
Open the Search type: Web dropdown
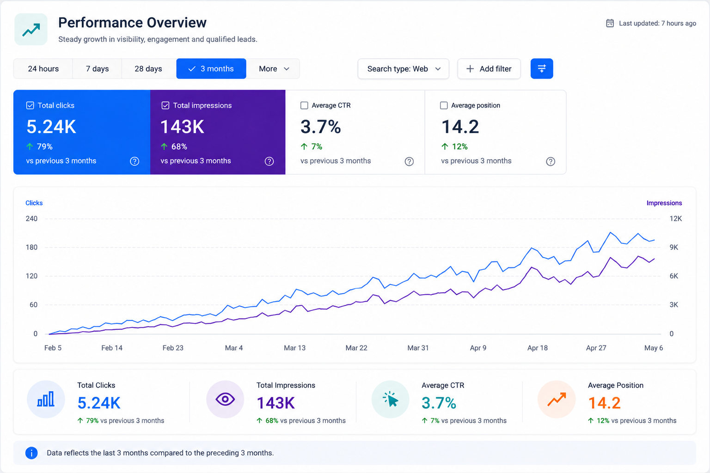pos(404,69)
